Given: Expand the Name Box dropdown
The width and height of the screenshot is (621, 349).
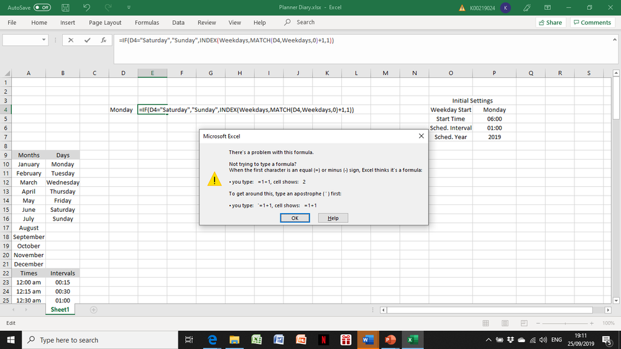Looking at the screenshot, I should coord(44,40).
